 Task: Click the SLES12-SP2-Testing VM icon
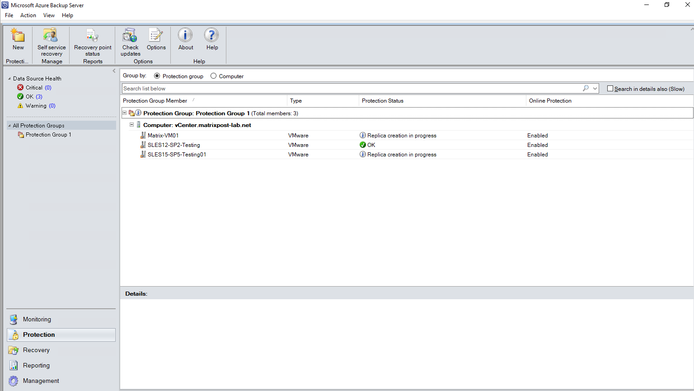[143, 145]
